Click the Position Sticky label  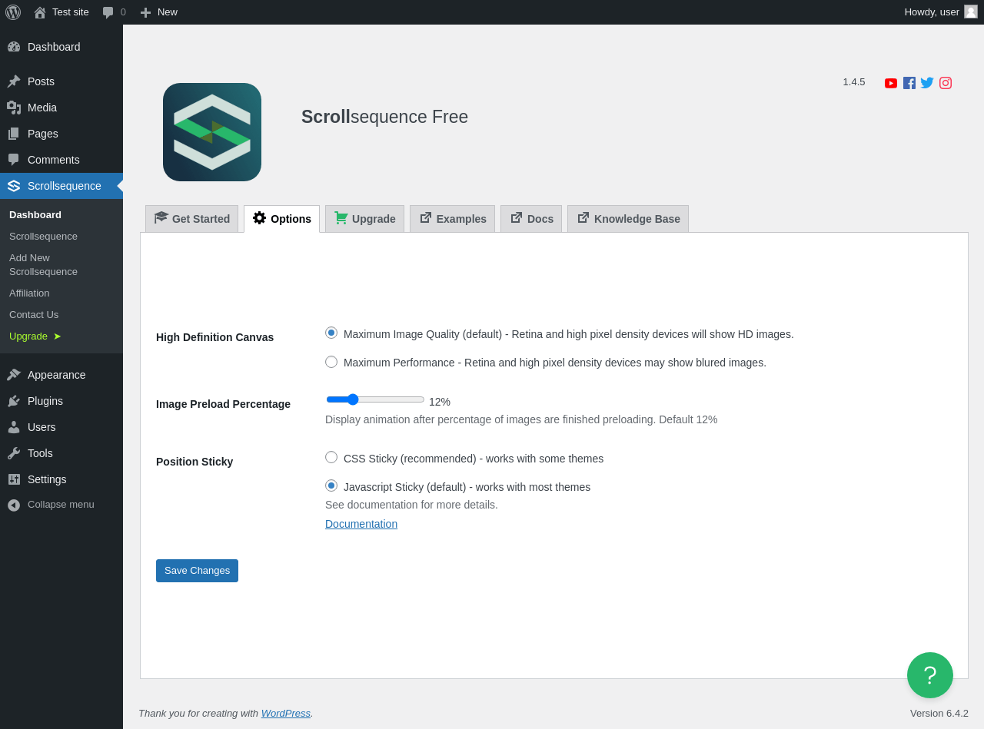(x=194, y=462)
